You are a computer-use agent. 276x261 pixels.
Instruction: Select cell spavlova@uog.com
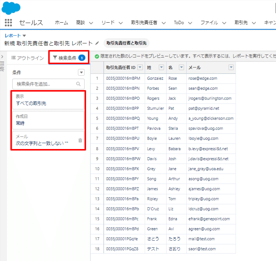click(211, 129)
